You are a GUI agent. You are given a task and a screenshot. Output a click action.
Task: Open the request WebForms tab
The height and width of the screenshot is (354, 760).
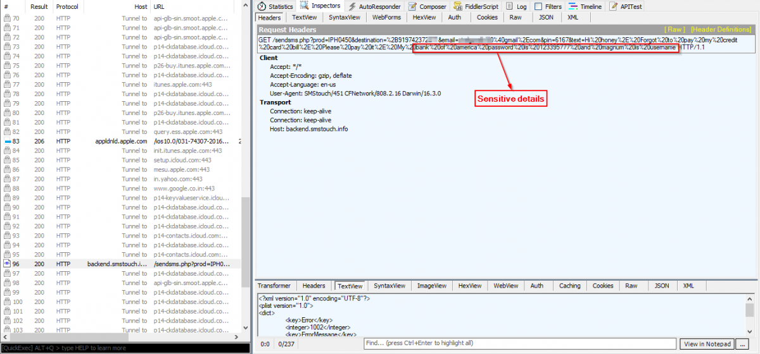pos(386,18)
